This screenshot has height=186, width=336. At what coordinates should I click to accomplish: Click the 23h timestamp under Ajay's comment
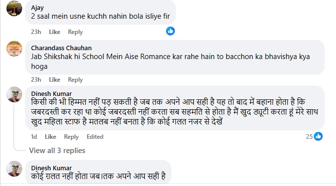[36, 32]
